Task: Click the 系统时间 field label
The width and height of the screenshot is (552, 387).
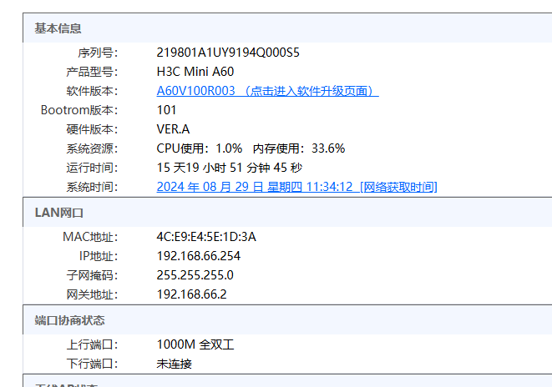Action: [92, 187]
